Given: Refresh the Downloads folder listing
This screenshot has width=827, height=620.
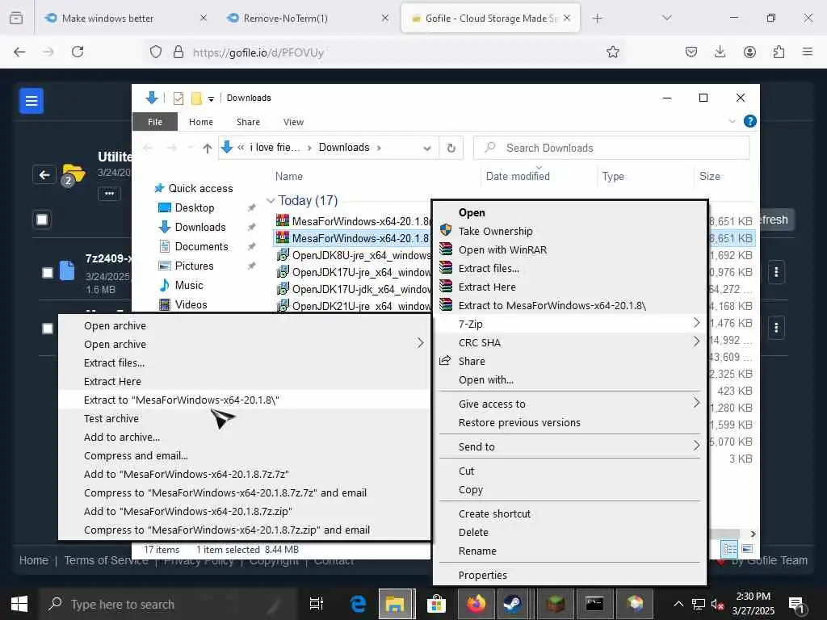Looking at the screenshot, I should click(x=451, y=149).
